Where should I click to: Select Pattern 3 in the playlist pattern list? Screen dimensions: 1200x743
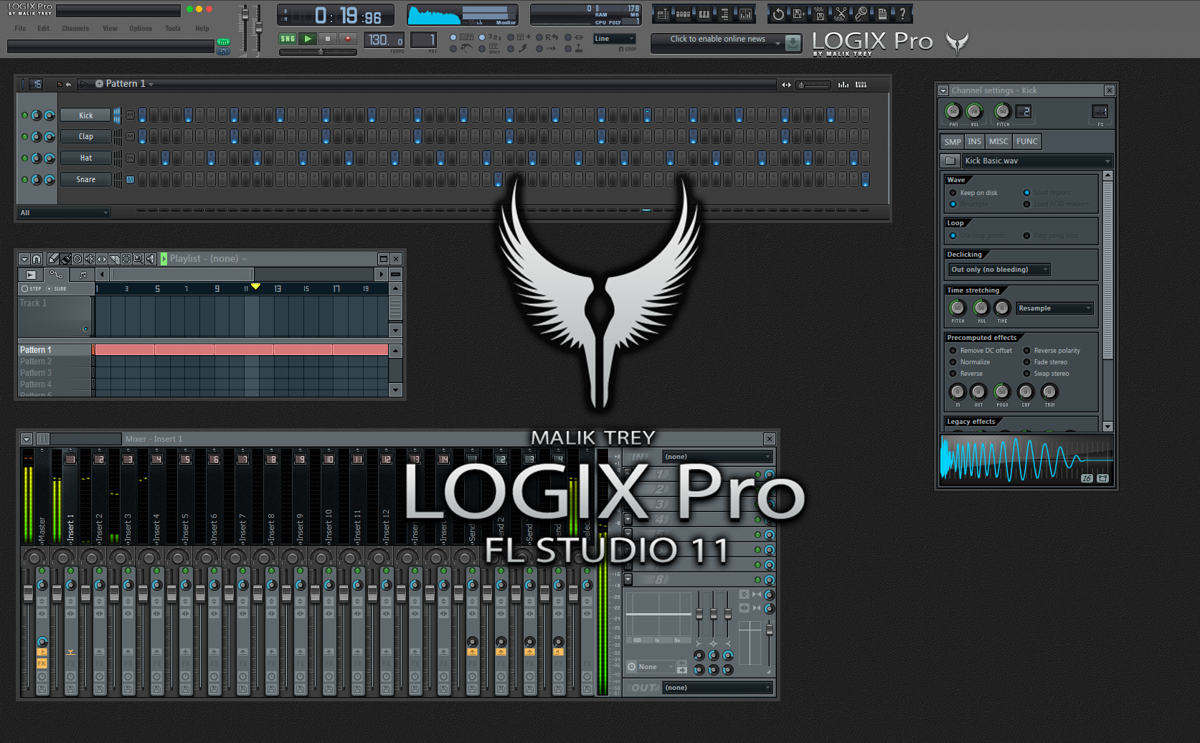click(36, 372)
